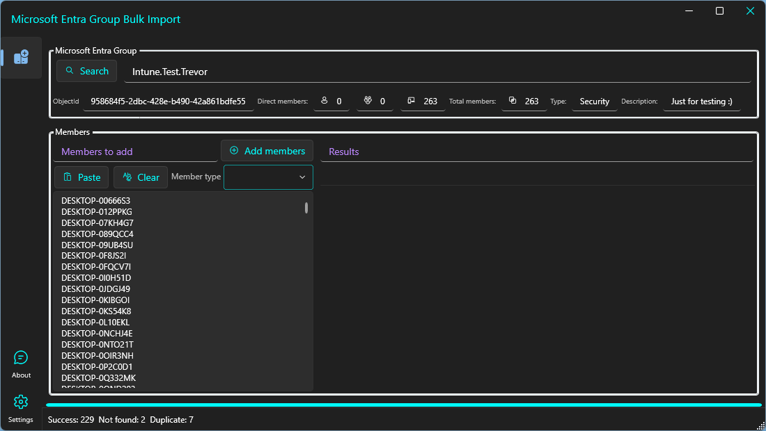The image size is (766, 431).
Task: Click the Description field 'Just for testing :)'
Action: click(701, 101)
